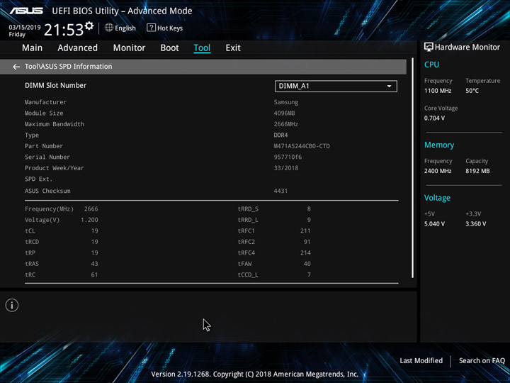Click the CPU heading in Hardware Monitor

431,65
